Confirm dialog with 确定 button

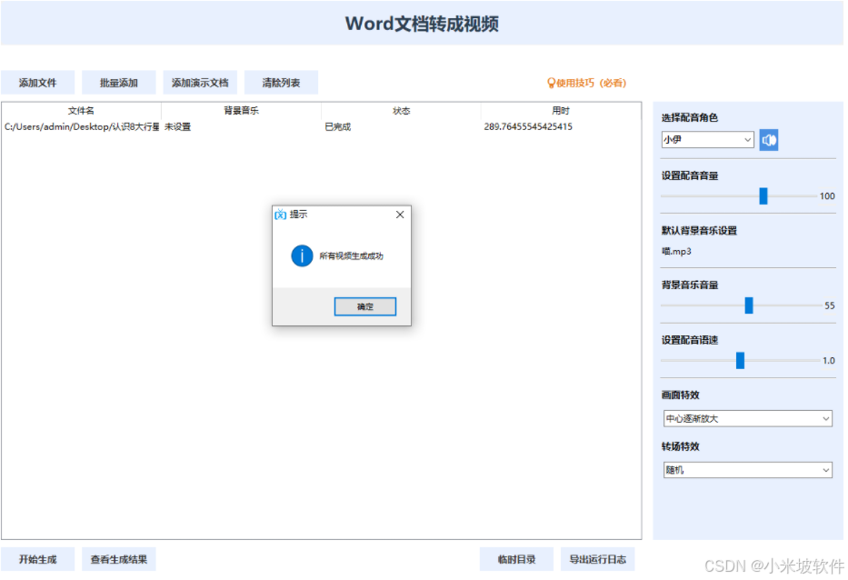pos(365,306)
